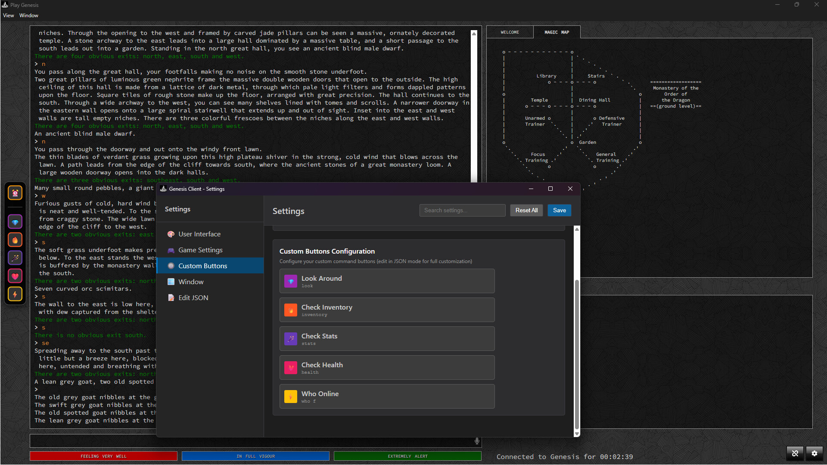The image size is (827, 465).
Task: Open Game Settings section
Action: (210, 250)
